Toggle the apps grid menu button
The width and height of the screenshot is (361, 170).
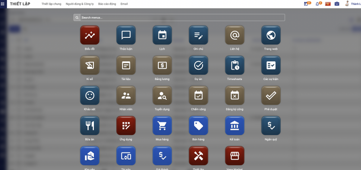tap(3, 4)
